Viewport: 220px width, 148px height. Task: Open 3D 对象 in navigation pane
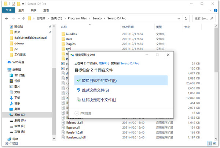[x=19, y=75]
